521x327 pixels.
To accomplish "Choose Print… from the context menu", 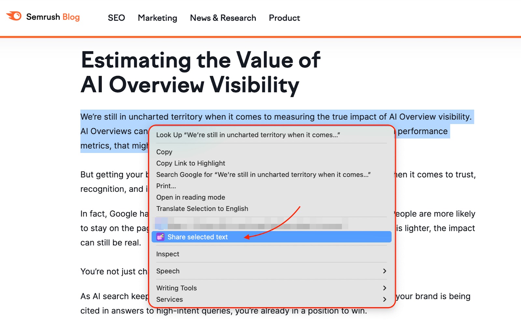I will 166,186.
